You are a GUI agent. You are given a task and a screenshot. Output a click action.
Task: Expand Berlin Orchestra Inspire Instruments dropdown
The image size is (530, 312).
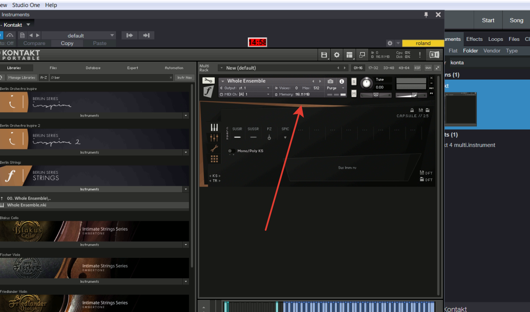(186, 115)
